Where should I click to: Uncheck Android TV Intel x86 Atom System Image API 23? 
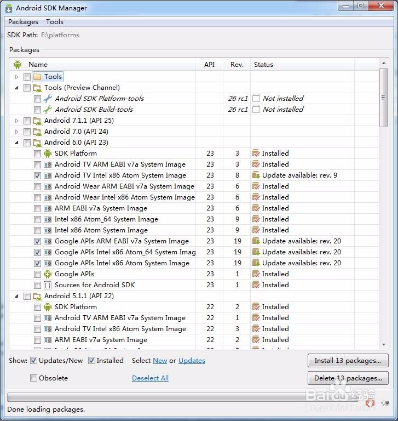37,175
